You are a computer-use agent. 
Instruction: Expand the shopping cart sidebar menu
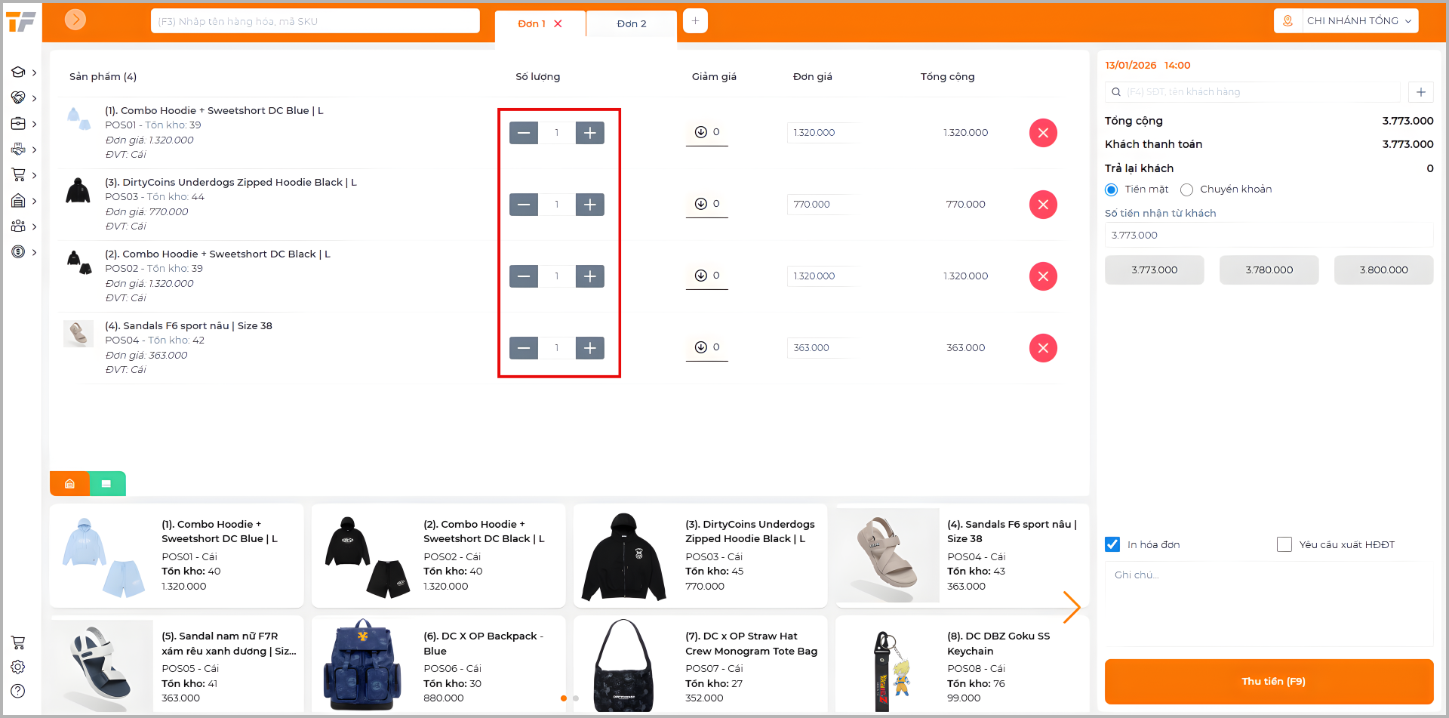[x=23, y=175]
